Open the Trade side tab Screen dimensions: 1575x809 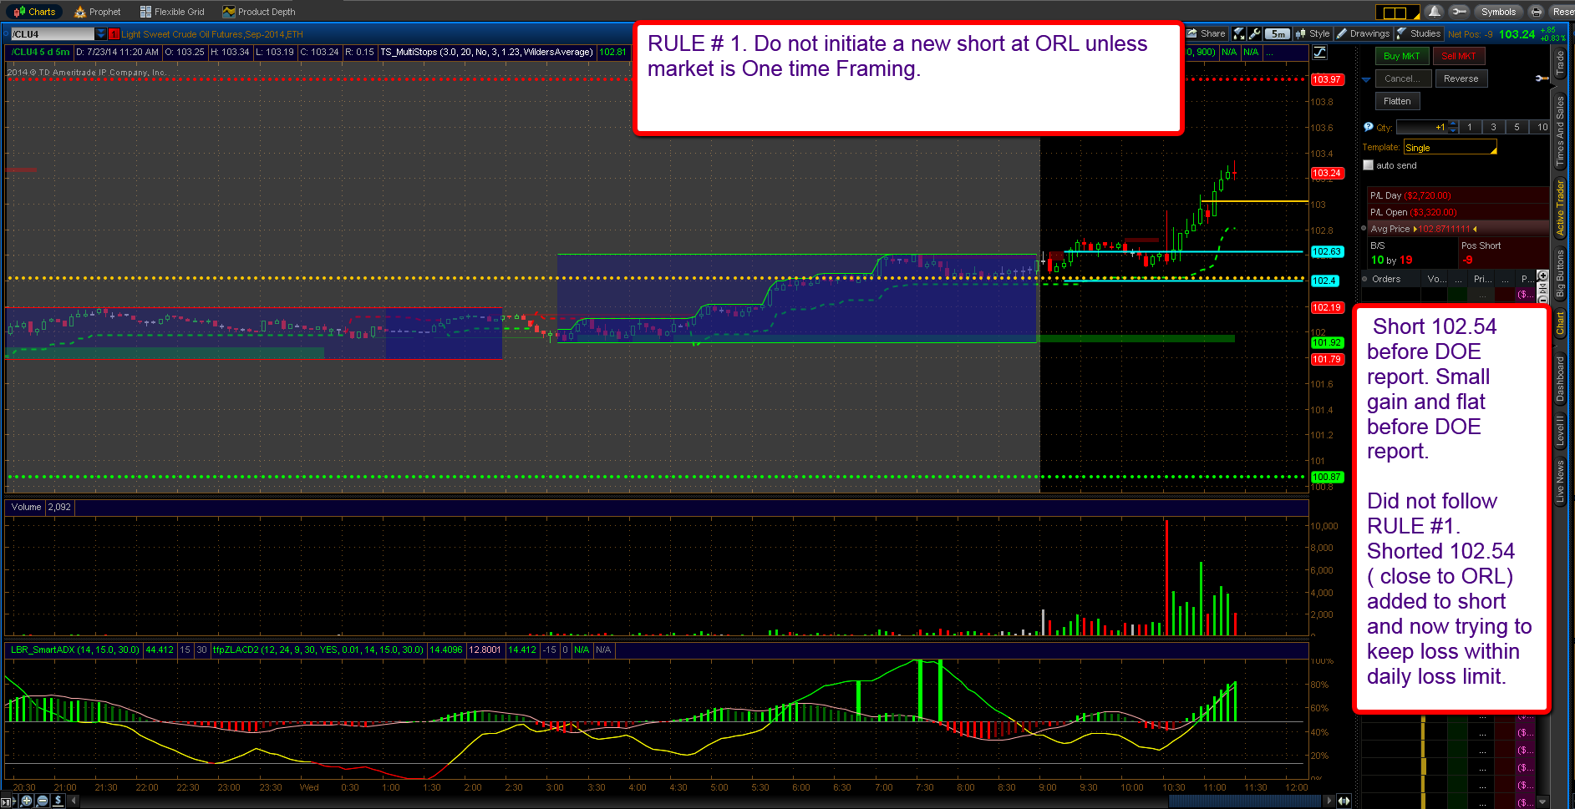pos(1559,63)
